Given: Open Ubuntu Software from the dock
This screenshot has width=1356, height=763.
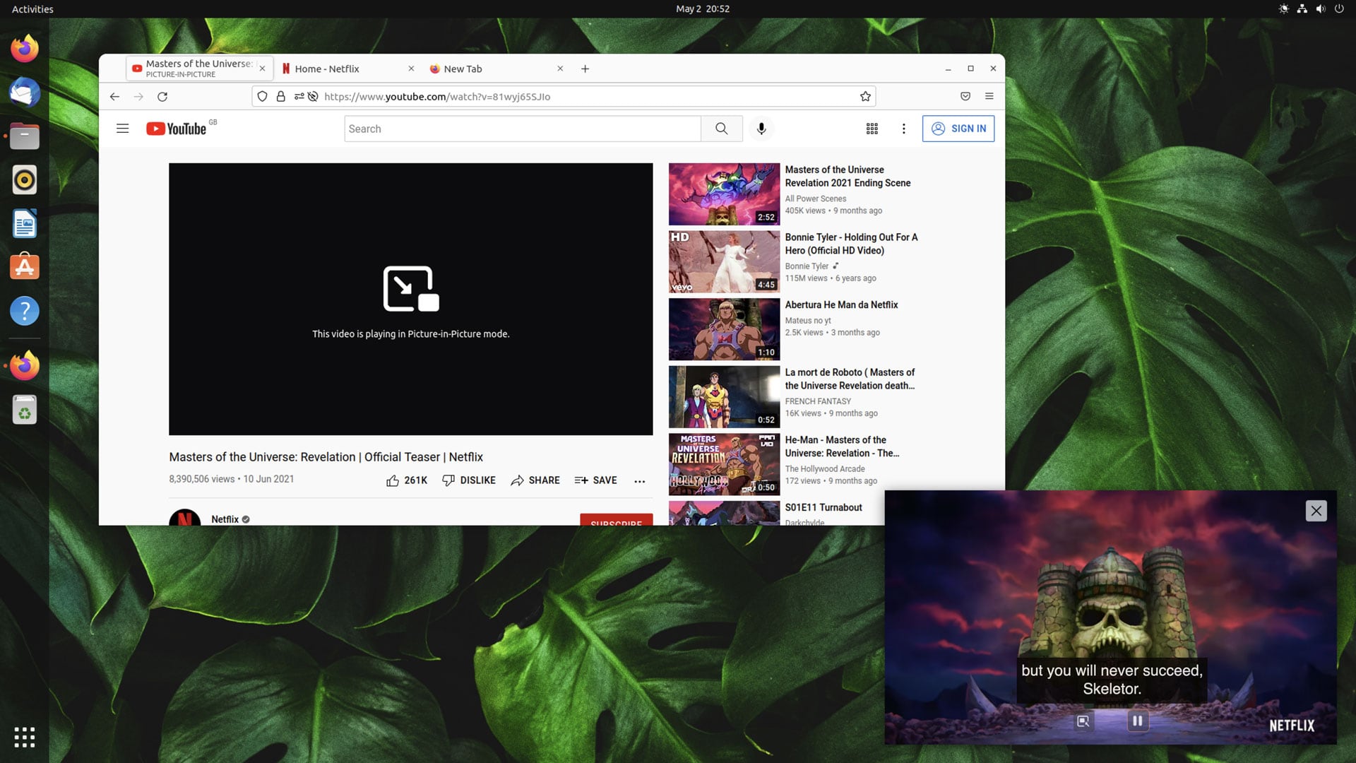Looking at the screenshot, I should pyautogui.click(x=25, y=267).
